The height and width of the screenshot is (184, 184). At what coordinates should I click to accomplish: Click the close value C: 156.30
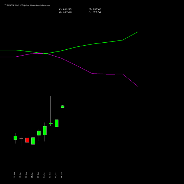(65, 10)
